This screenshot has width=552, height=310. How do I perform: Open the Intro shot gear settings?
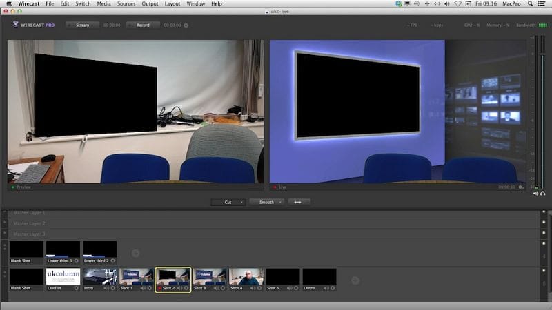click(x=113, y=288)
